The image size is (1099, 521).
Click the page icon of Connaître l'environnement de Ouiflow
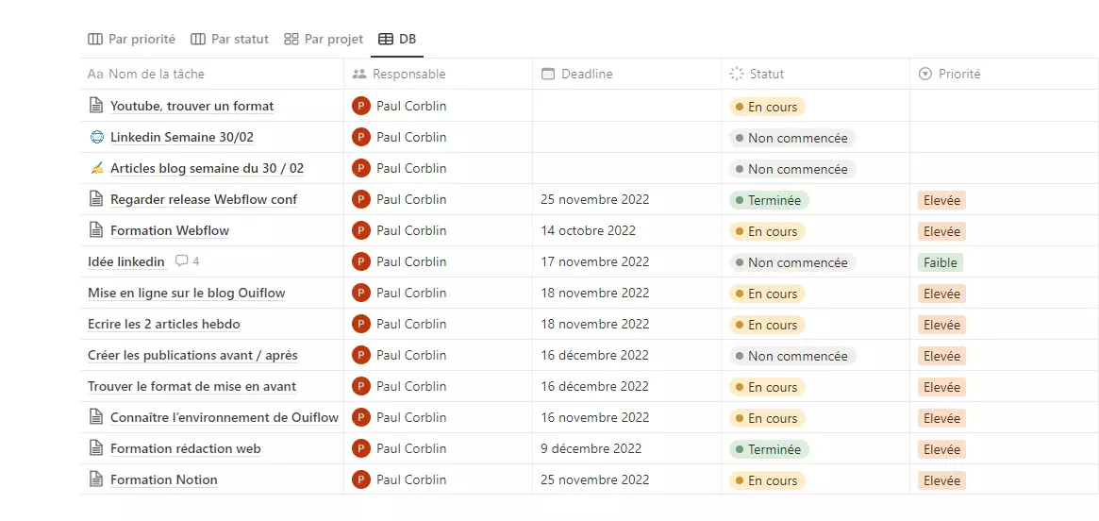click(96, 417)
